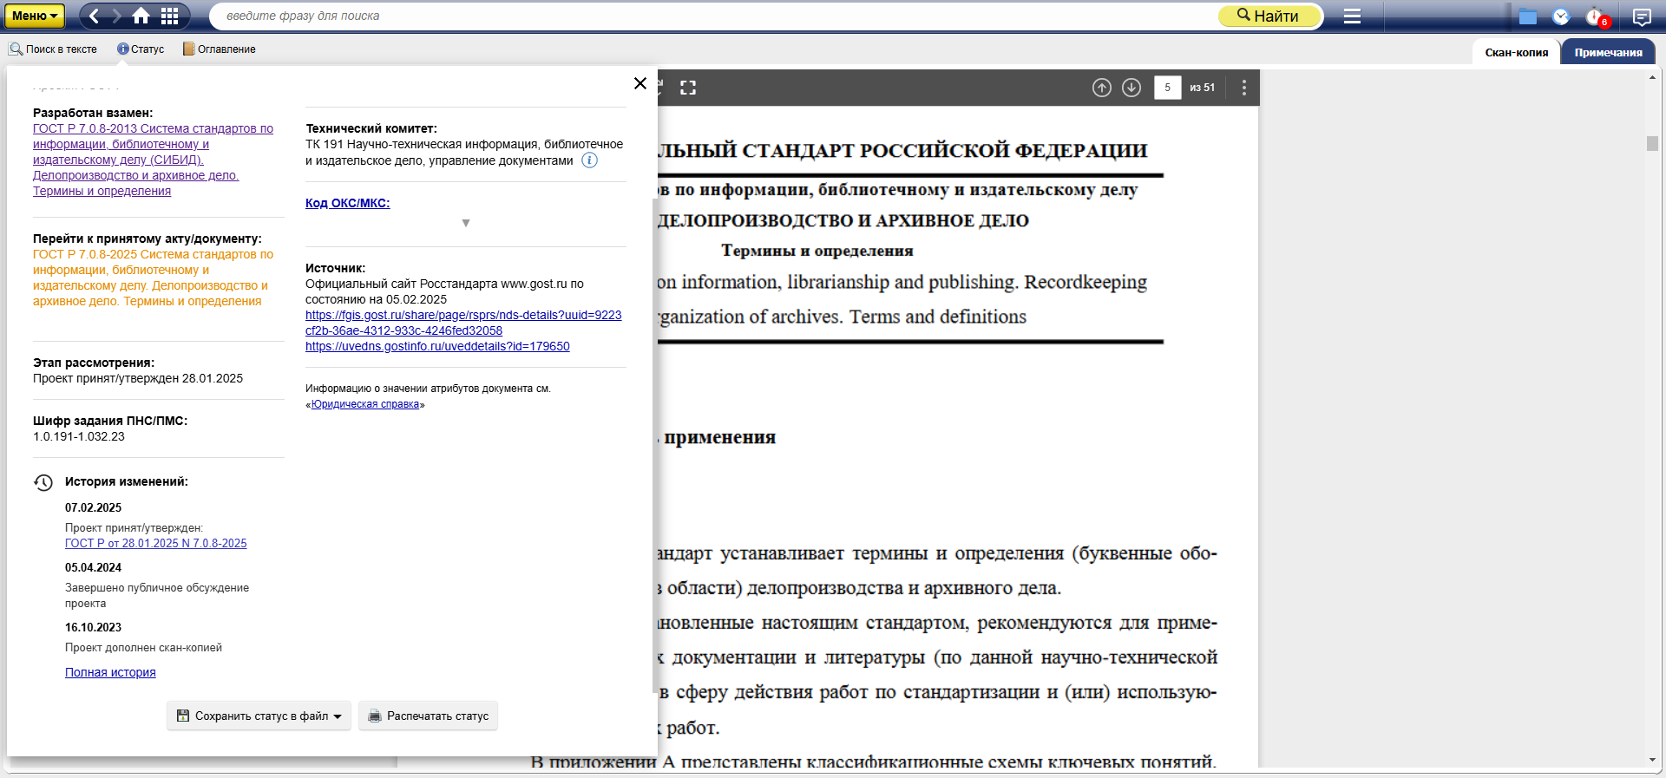The width and height of the screenshot is (1666, 778).
Task: Go to previous page with up arrow
Action: pos(1102,88)
